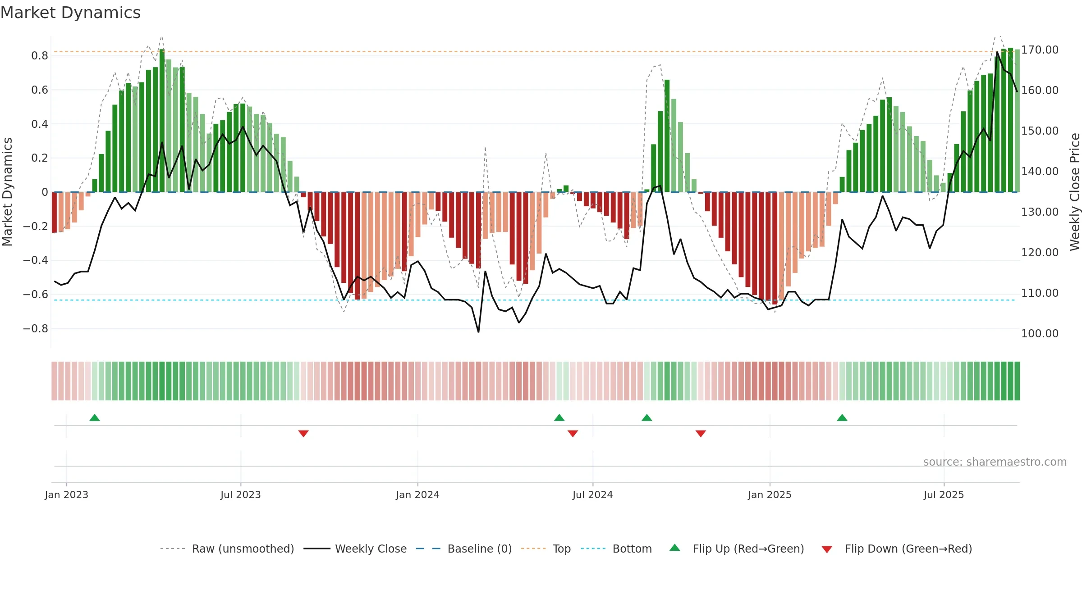Click red flip-down marker just before Jul 2024
Screen dimensions: 1082x608
573,433
